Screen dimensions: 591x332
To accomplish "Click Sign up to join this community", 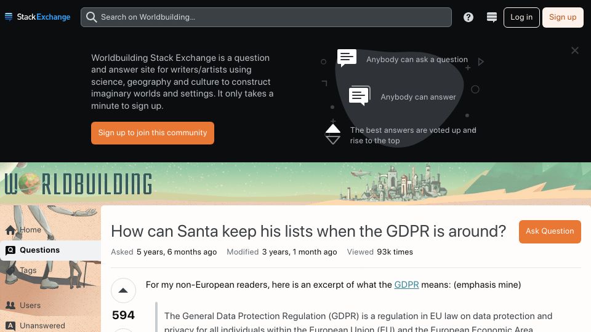I will pos(152,133).
